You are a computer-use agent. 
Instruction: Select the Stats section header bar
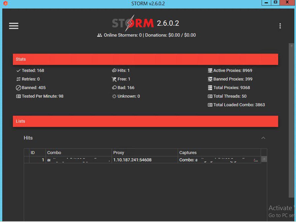click(x=145, y=59)
